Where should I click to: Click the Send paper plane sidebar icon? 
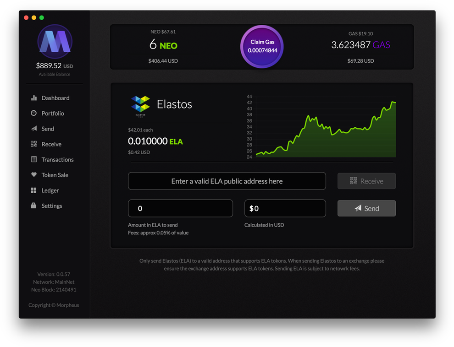pyautogui.click(x=34, y=129)
